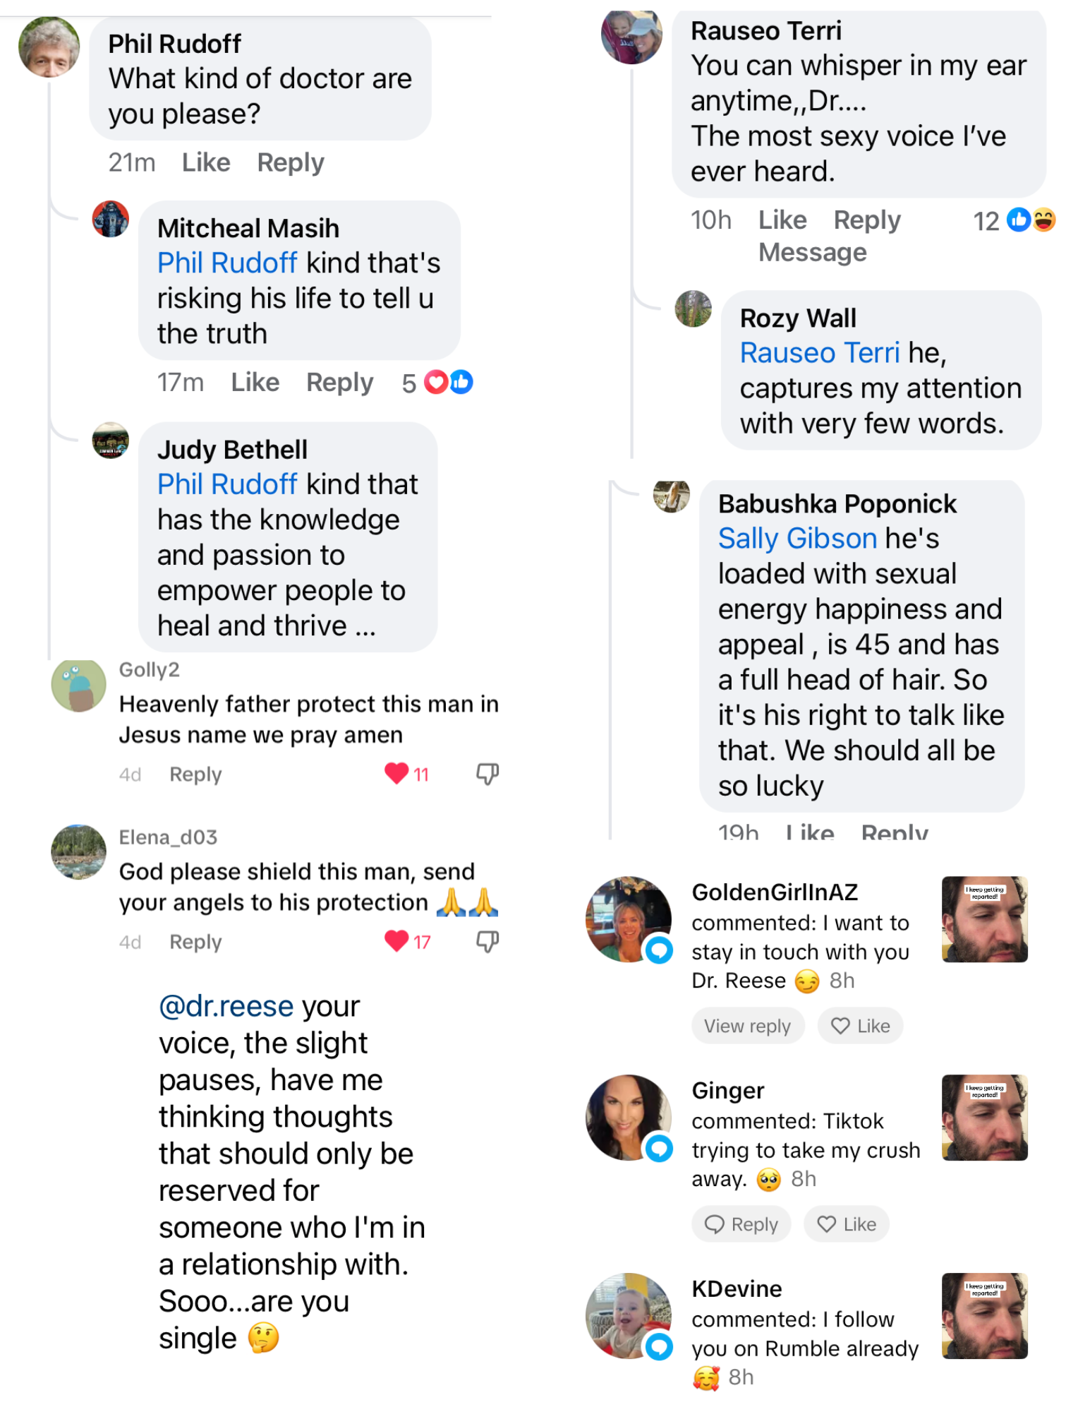Viewport: 1090px width, 1412px height.
Task: Toggle Like on GoldenGirlInAZ's comment
Action: (x=860, y=1026)
